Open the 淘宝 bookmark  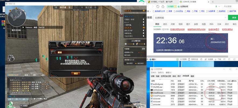pos(187,11)
